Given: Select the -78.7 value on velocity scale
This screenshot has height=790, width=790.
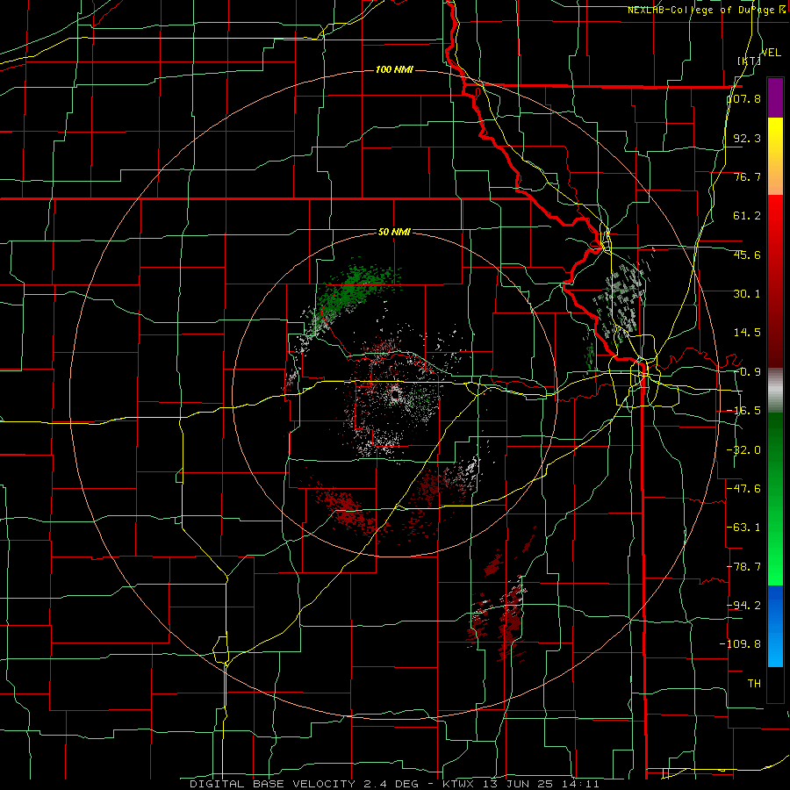Looking at the screenshot, I should (x=743, y=567).
